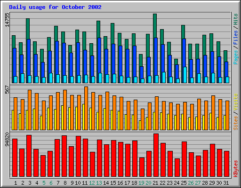Select the red KBytes bar for day 27
The height and width of the screenshot is (188, 241).
(x=198, y=166)
